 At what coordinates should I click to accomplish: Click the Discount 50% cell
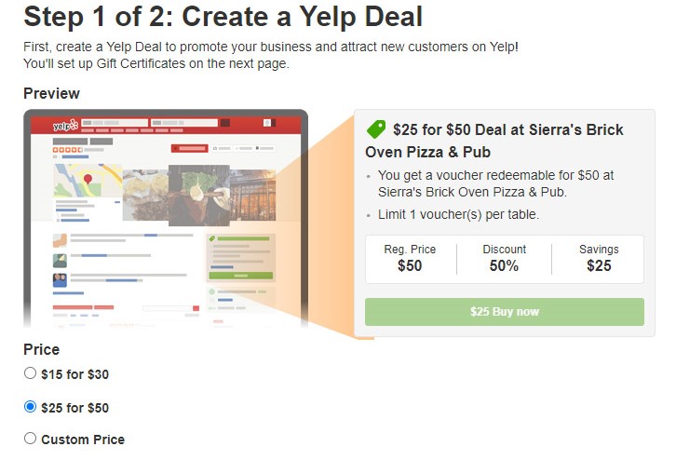[x=505, y=259]
